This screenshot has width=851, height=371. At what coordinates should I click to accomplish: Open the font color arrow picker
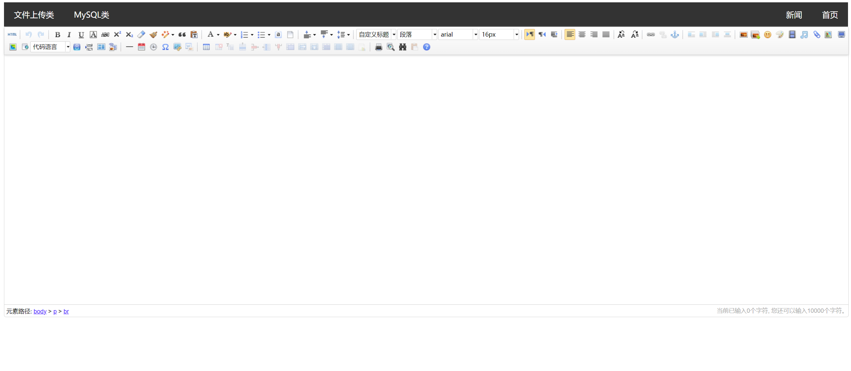[218, 35]
